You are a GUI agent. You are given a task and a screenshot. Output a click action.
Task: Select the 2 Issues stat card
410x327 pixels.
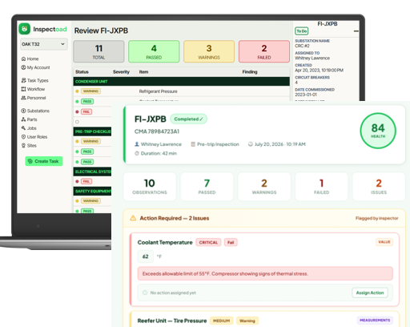click(x=379, y=187)
